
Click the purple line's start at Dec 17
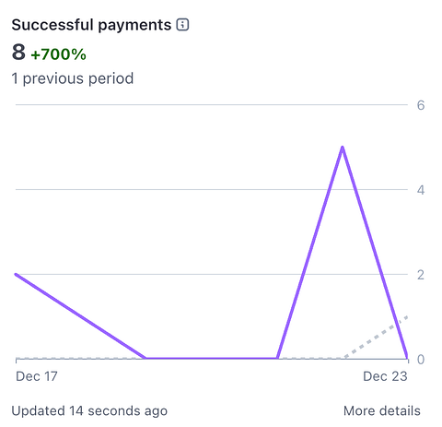click(x=17, y=274)
